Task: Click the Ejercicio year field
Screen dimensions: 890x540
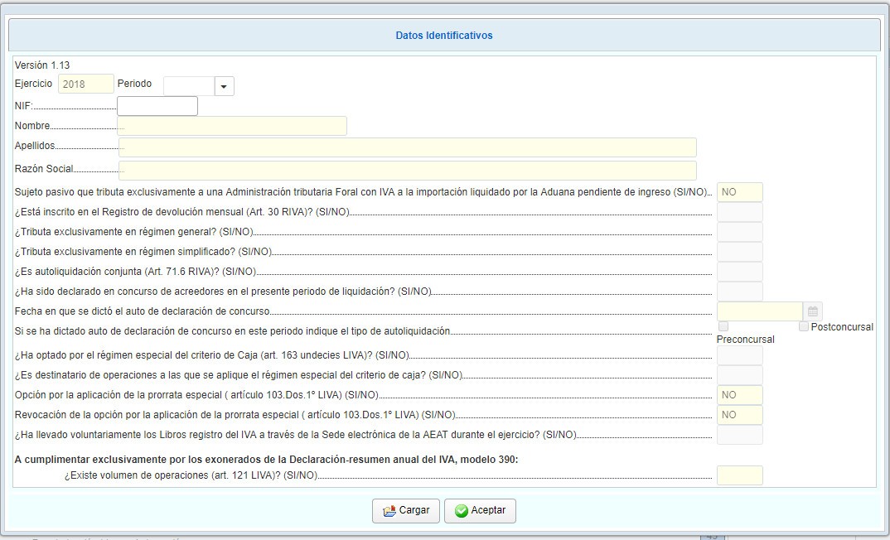Action: pyautogui.click(x=86, y=84)
